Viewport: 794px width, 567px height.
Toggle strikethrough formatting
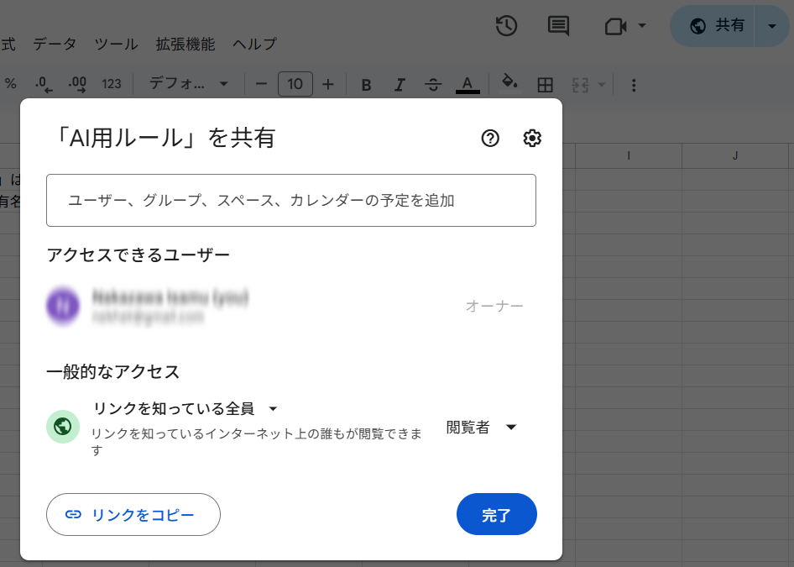pyautogui.click(x=433, y=84)
